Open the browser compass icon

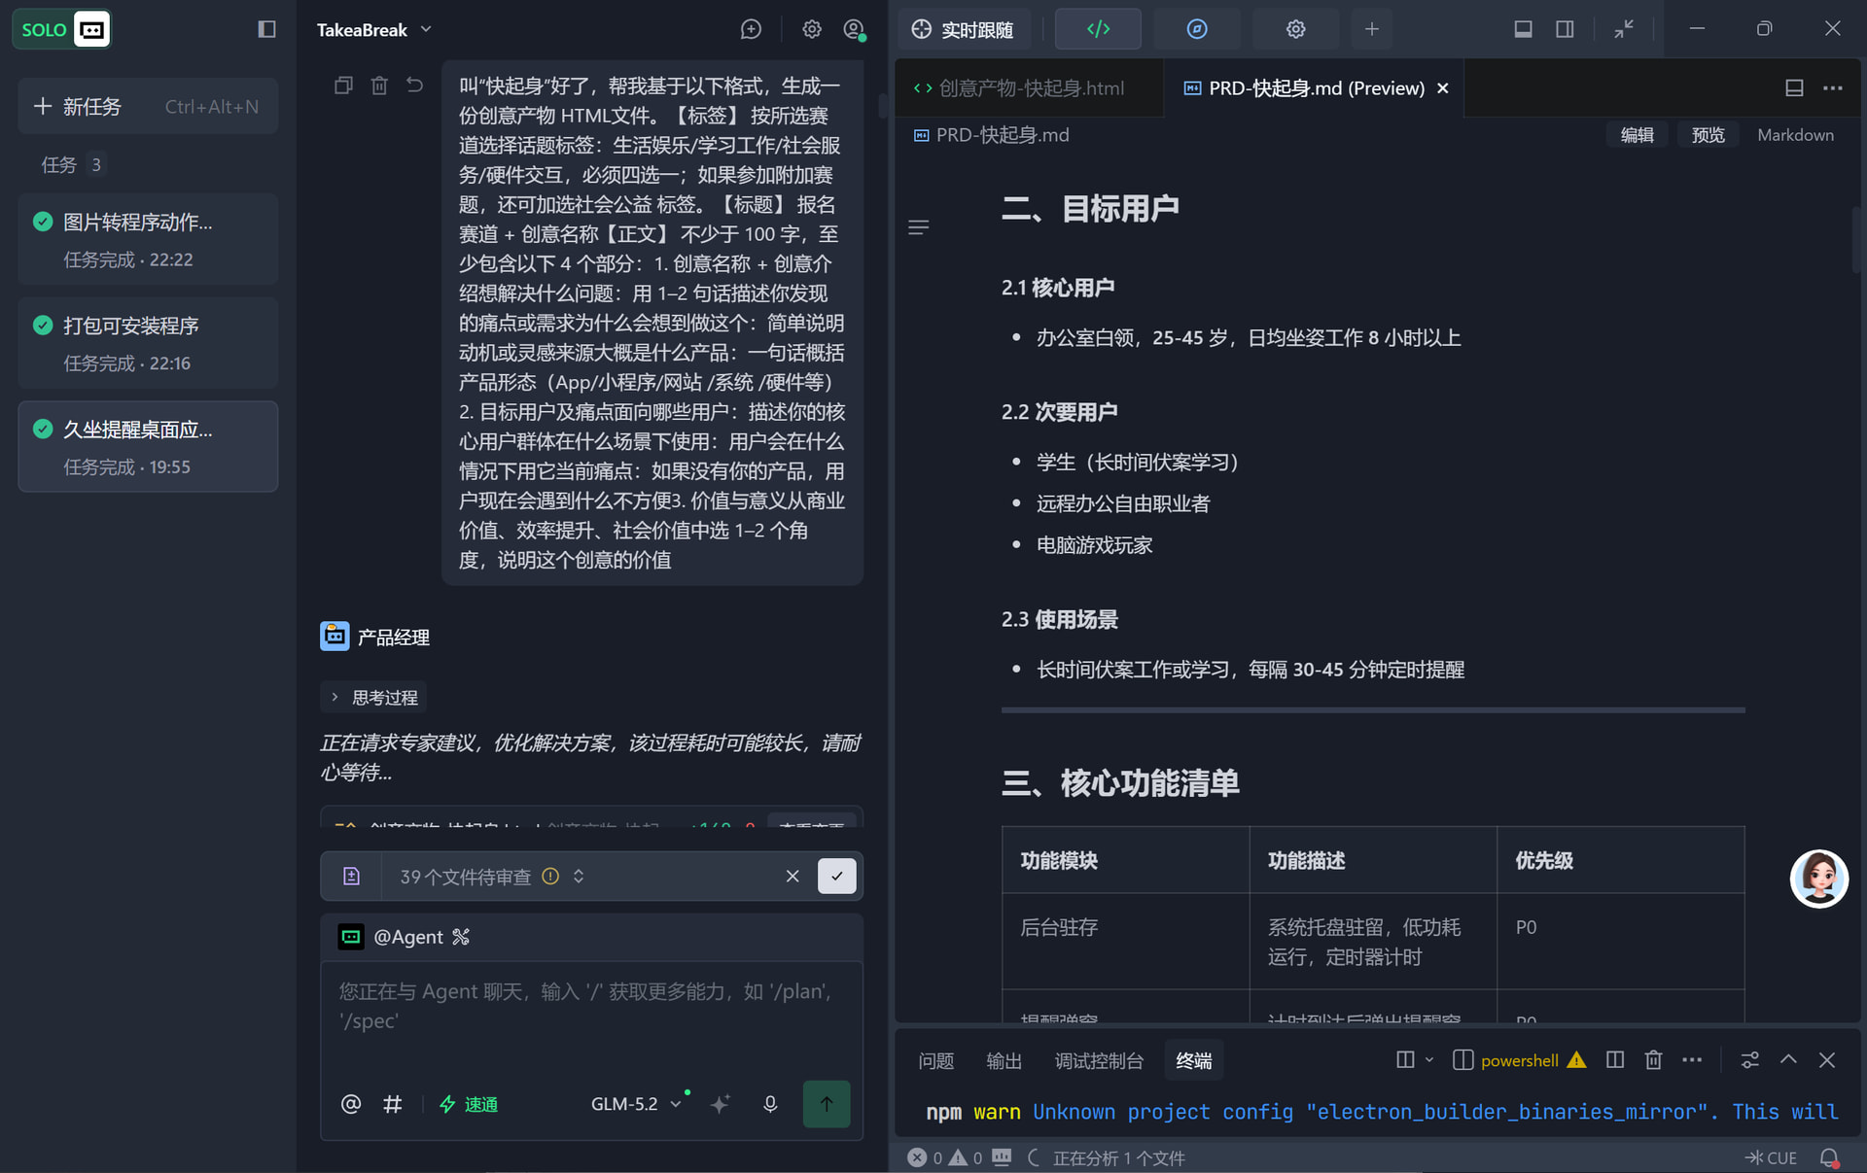pos(1197,29)
